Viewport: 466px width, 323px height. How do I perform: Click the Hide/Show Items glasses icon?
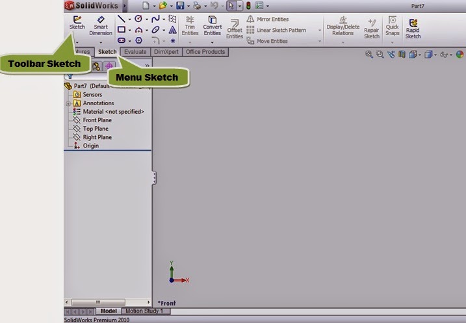click(444, 55)
